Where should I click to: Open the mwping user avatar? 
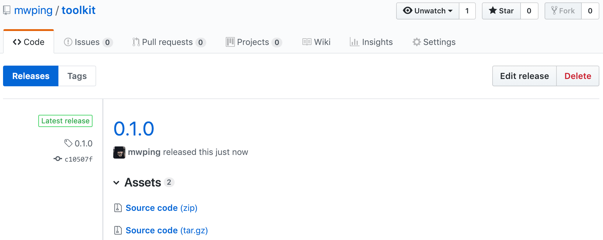tap(119, 152)
